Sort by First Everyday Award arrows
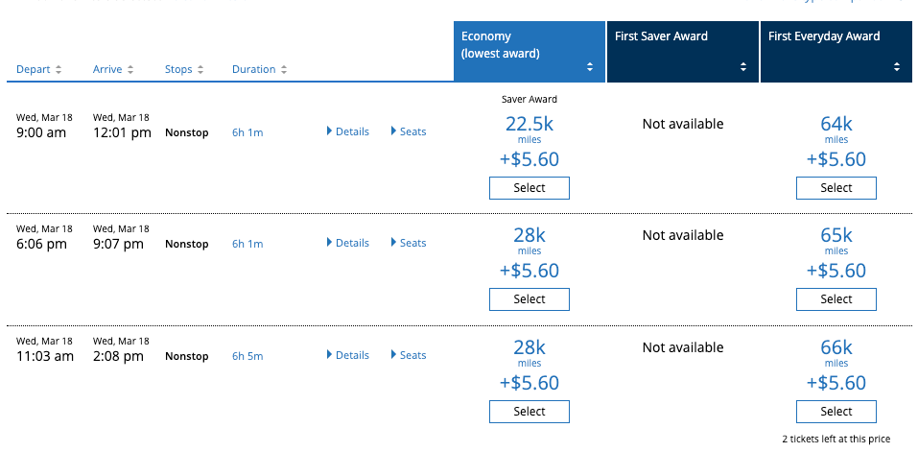The height and width of the screenshot is (452, 918). pyautogui.click(x=897, y=67)
